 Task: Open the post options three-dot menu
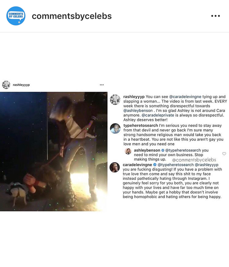tap(216, 16)
